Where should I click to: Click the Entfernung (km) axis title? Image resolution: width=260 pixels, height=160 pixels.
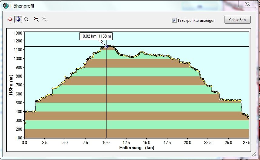pyautogui.click(x=137, y=148)
